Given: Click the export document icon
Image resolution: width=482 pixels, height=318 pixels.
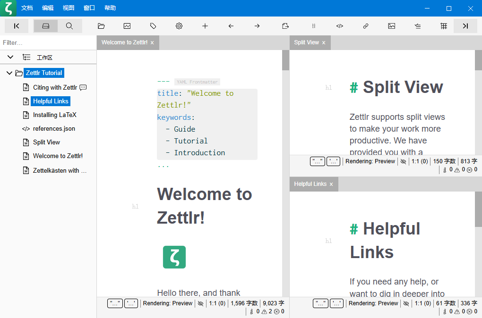Looking at the screenshot, I should [x=285, y=26].
